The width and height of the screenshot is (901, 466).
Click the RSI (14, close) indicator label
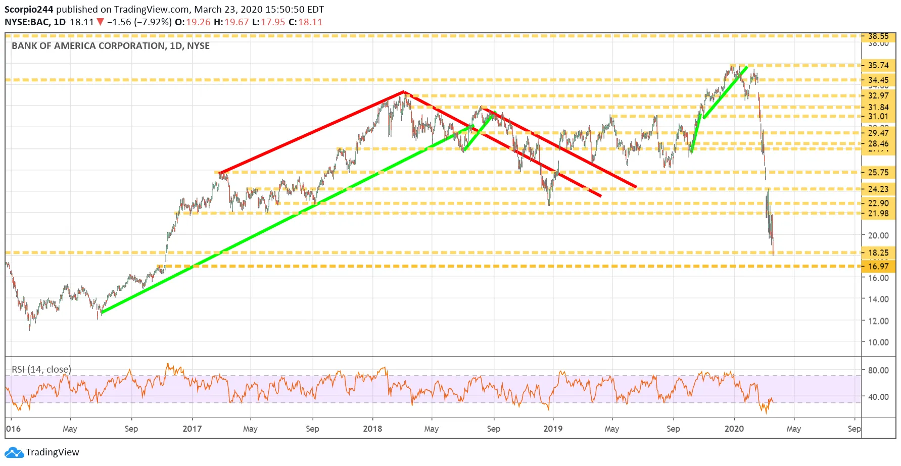point(41,369)
